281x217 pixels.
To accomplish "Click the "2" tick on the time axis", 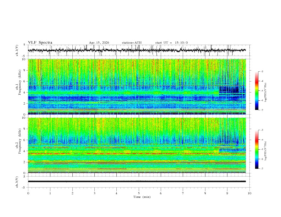I will [x=72, y=193].
